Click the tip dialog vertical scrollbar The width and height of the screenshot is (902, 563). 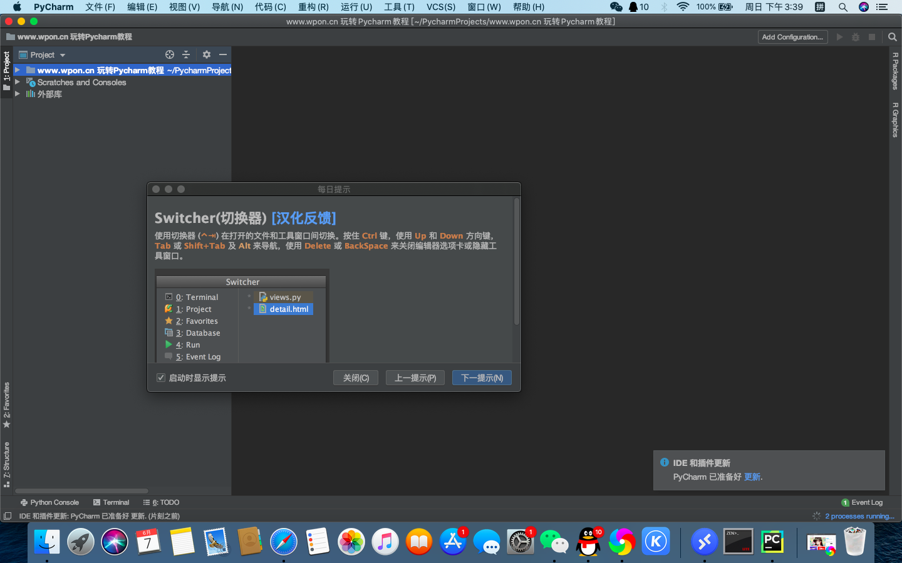click(517, 261)
